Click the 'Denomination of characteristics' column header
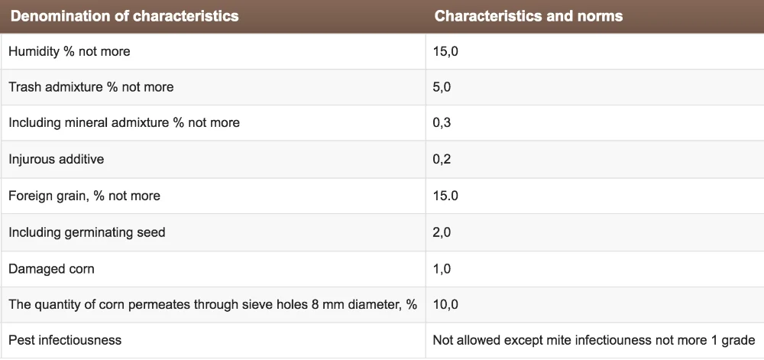The image size is (764, 360). tap(124, 16)
